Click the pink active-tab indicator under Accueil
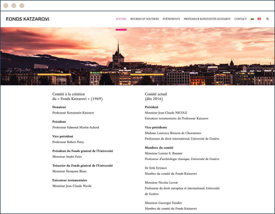Screen dimensions: 275x214 coord(121,30)
